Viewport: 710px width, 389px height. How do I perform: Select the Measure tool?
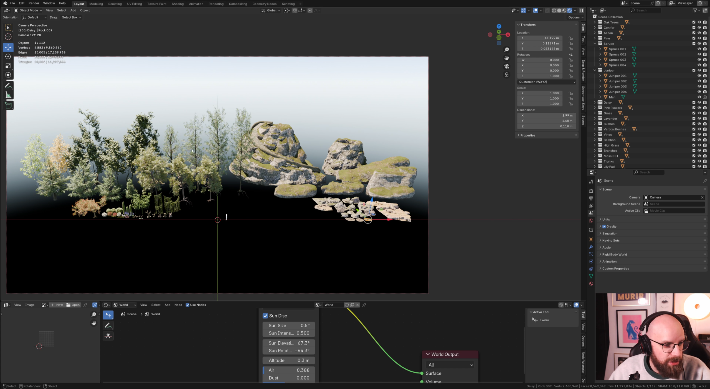coord(8,95)
